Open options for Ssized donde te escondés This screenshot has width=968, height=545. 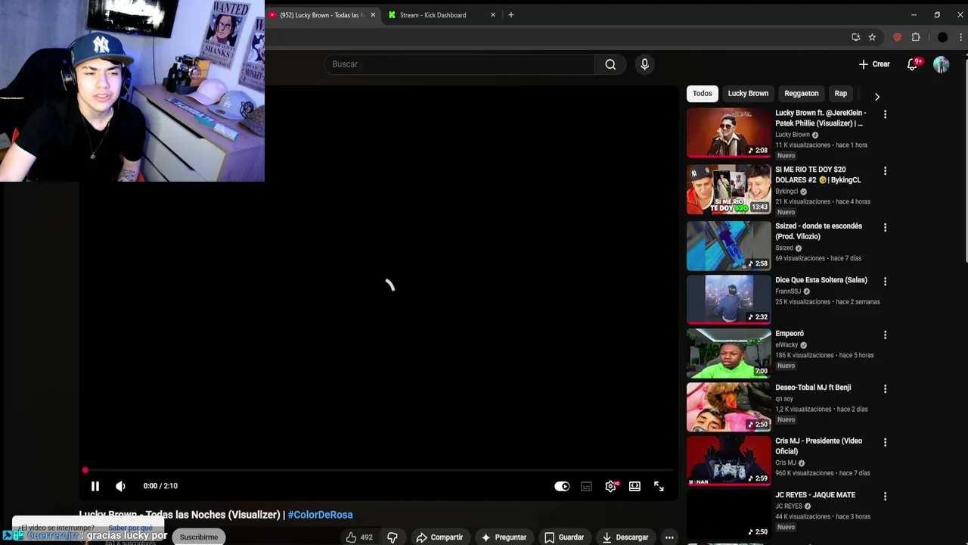(x=885, y=227)
